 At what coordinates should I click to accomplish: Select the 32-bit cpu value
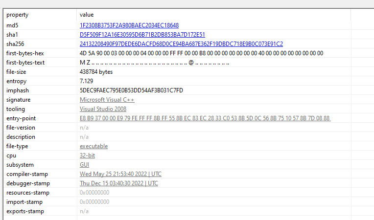click(87, 155)
